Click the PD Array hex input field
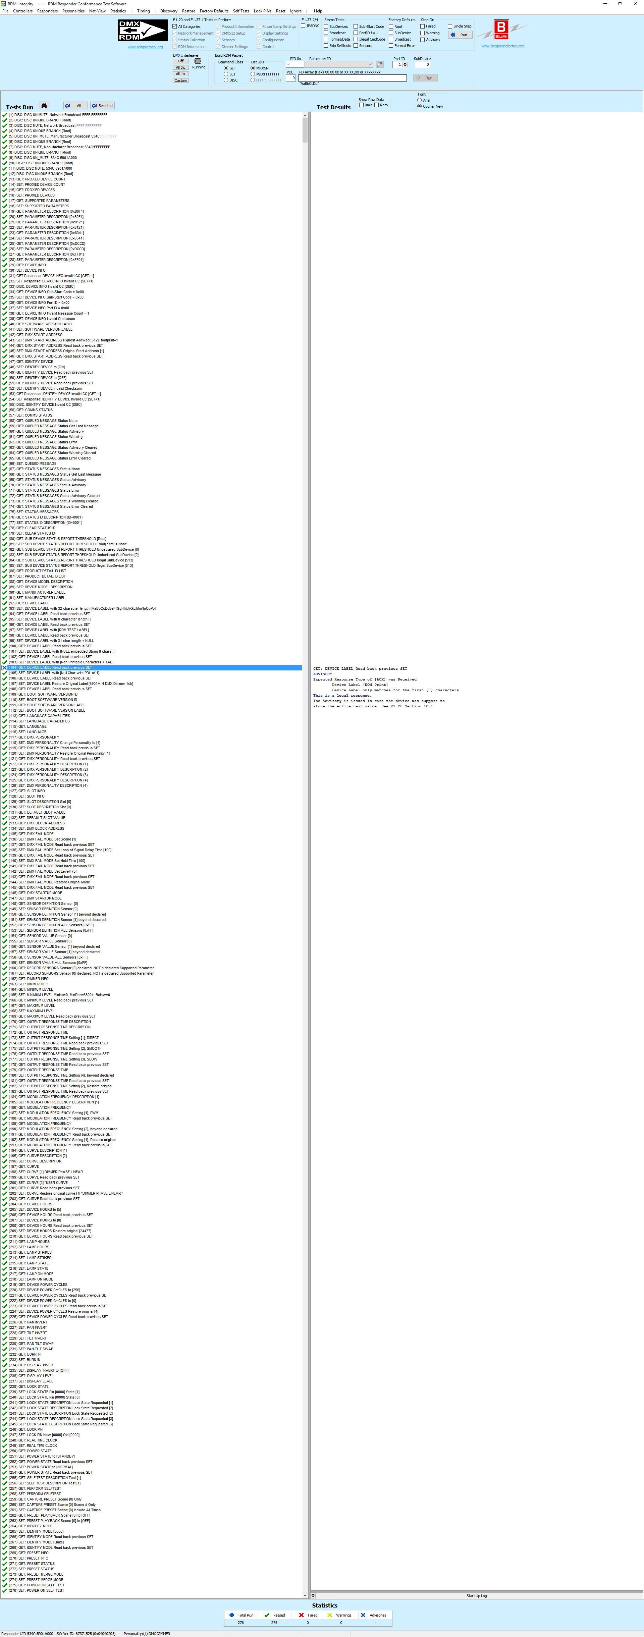The width and height of the screenshot is (644, 1637). [x=352, y=78]
